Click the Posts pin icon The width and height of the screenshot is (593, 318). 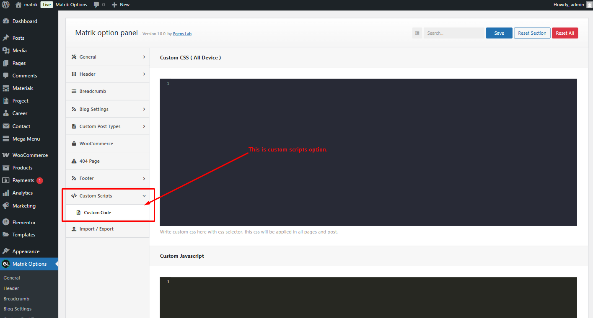coord(6,38)
